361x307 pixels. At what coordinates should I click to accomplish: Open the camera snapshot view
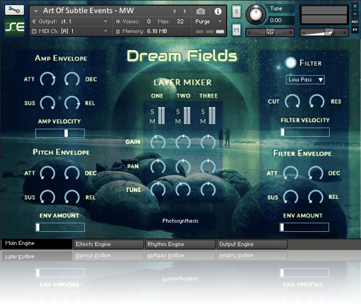coord(200,11)
